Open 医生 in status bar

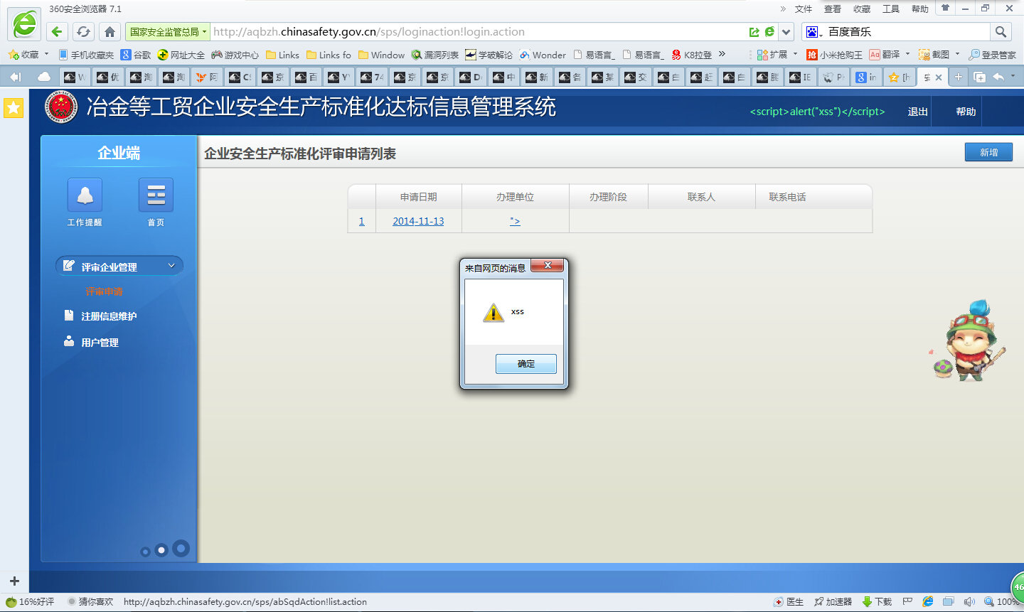789,601
